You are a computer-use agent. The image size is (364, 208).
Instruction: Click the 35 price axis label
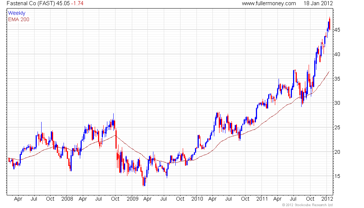click(x=337, y=79)
